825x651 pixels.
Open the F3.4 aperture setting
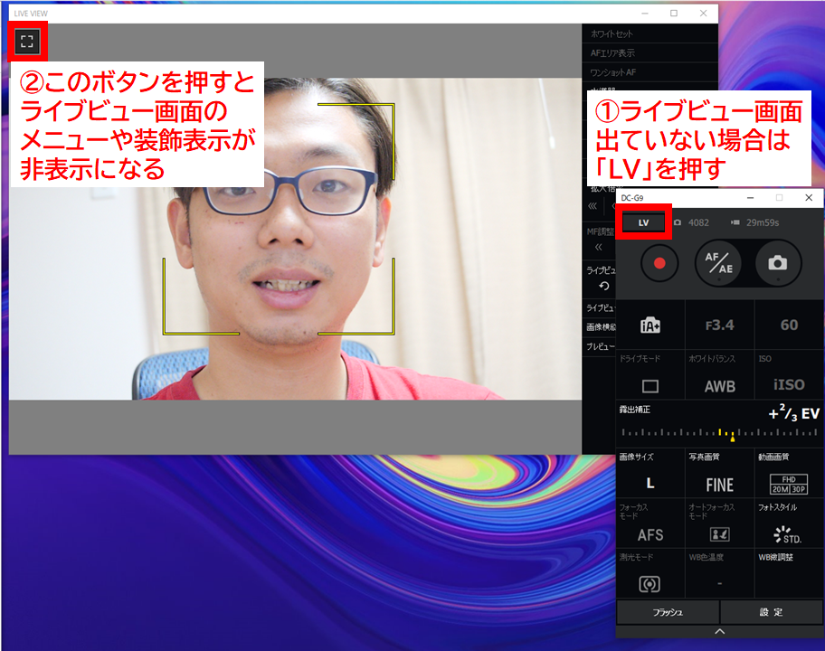(x=720, y=325)
